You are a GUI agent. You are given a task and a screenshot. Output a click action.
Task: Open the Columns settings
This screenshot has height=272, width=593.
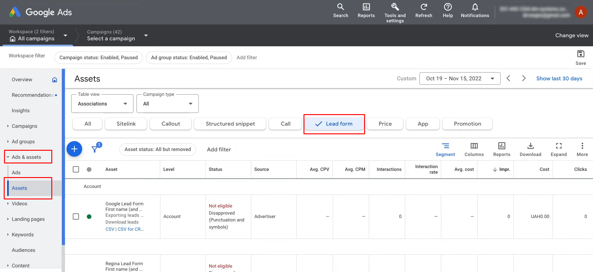click(474, 149)
